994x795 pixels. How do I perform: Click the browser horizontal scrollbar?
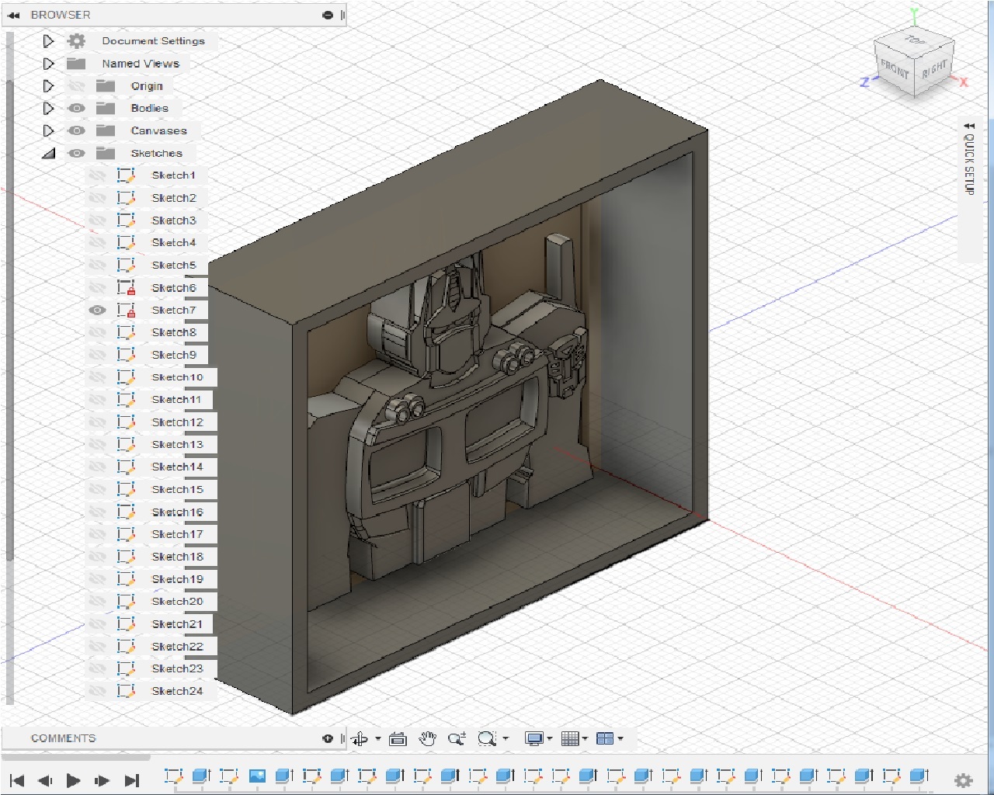76,756
